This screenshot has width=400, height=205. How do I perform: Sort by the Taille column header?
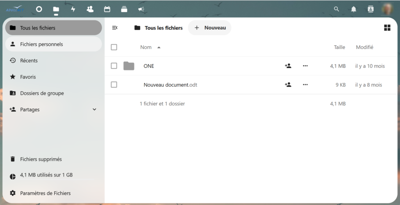pos(339,47)
